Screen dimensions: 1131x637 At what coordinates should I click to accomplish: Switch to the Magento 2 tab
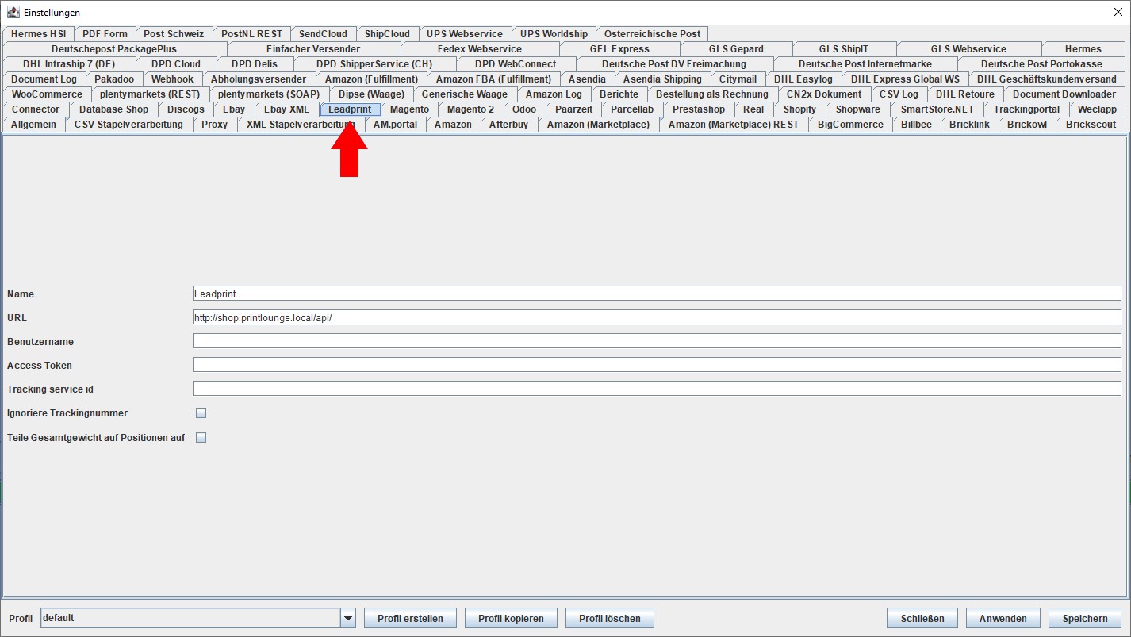tap(470, 109)
